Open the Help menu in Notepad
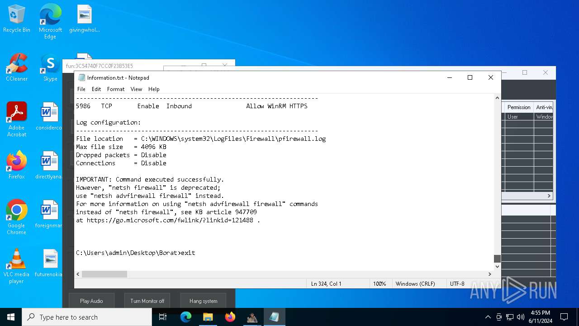The width and height of the screenshot is (579, 326). (x=154, y=89)
